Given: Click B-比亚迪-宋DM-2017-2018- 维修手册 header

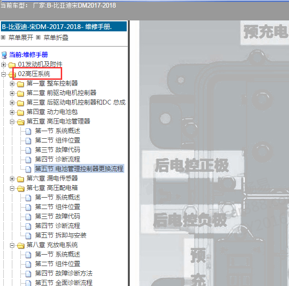Looking at the screenshot, I should 64,27.
